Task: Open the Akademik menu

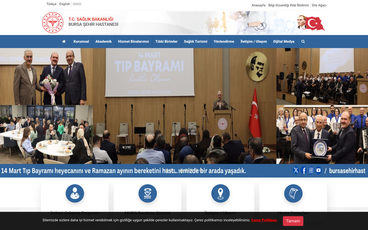Action: pyautogui.click(x=103, y=41)
